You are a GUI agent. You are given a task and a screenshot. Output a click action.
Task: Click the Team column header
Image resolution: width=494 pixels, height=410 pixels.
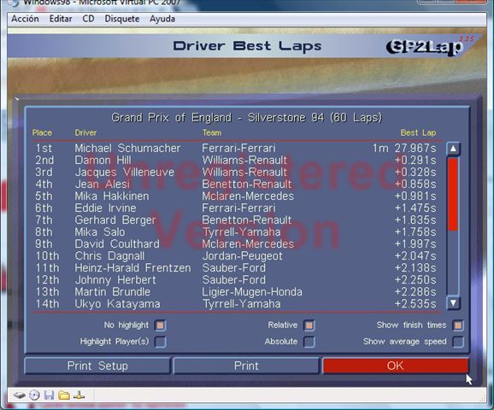[212, 132]
